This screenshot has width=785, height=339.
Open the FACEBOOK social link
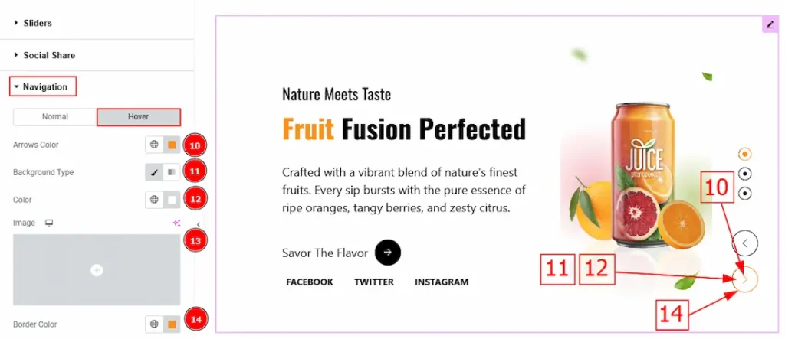click(310, 282)
